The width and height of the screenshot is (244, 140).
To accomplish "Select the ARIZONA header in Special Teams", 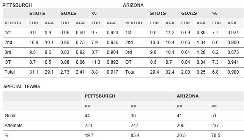I will pyautogui.click(x=188, y=96).
